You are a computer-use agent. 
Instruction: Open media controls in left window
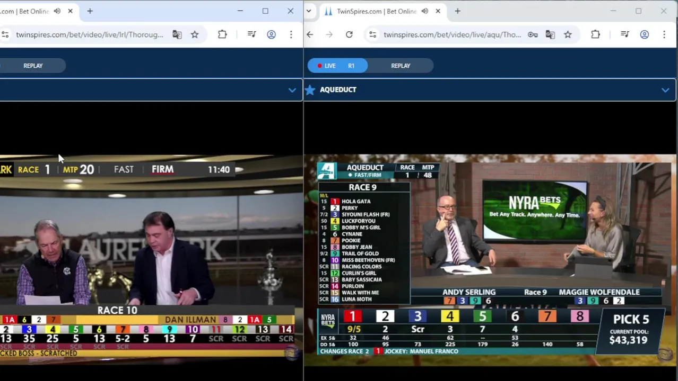click(251, 34)
